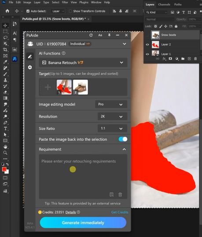
Task: Switch to the Channels tab
Action: tap(164, 4)
